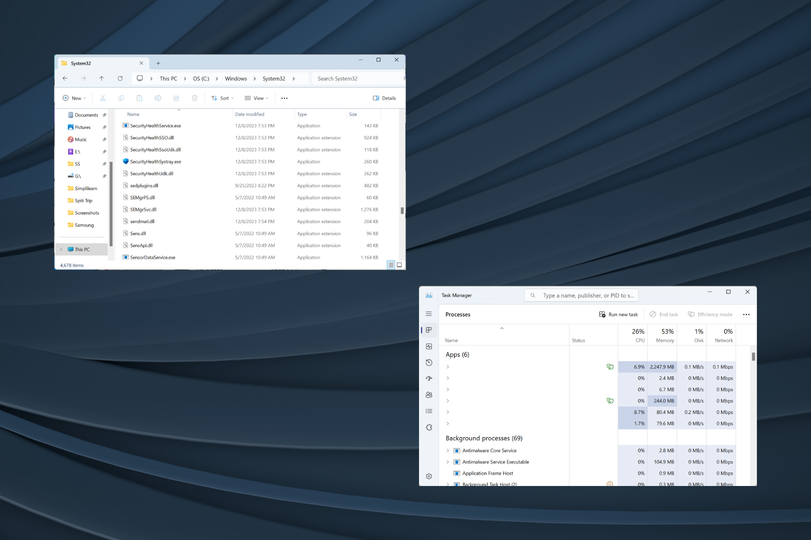The width and height of the screenshot is (811, 540).
Task: Select SensorDataService.exe file
Action: 152,258
